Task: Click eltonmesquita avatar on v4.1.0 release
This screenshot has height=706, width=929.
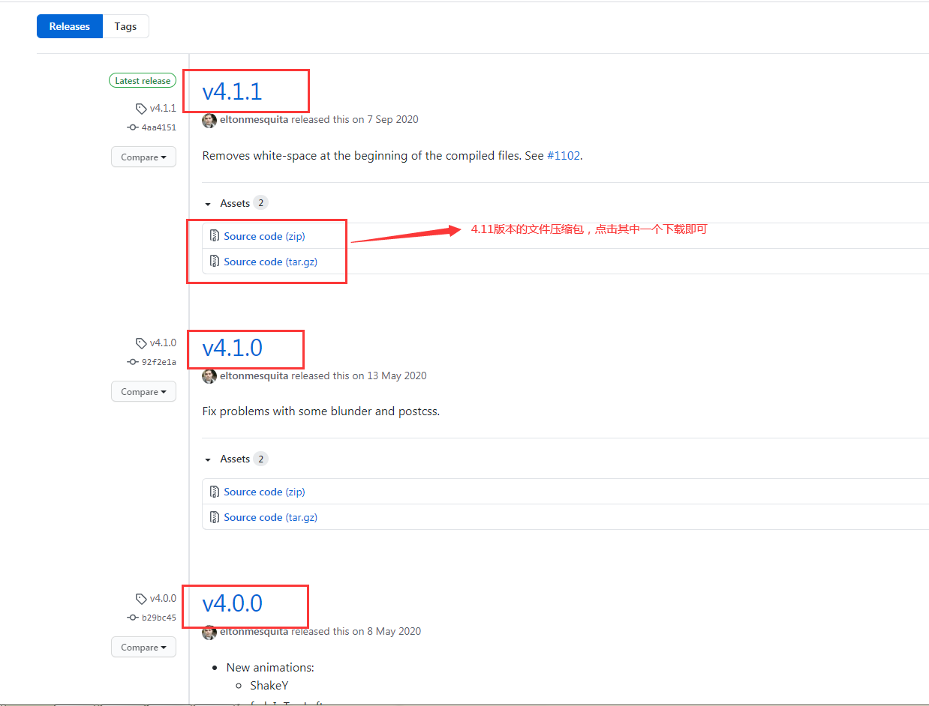Action: click(x=209, y=376)
